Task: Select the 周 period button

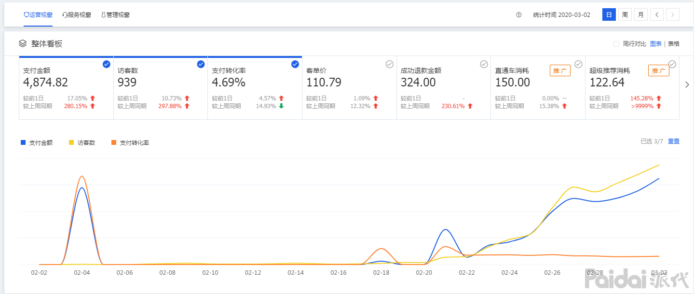Action: point(625,14)
